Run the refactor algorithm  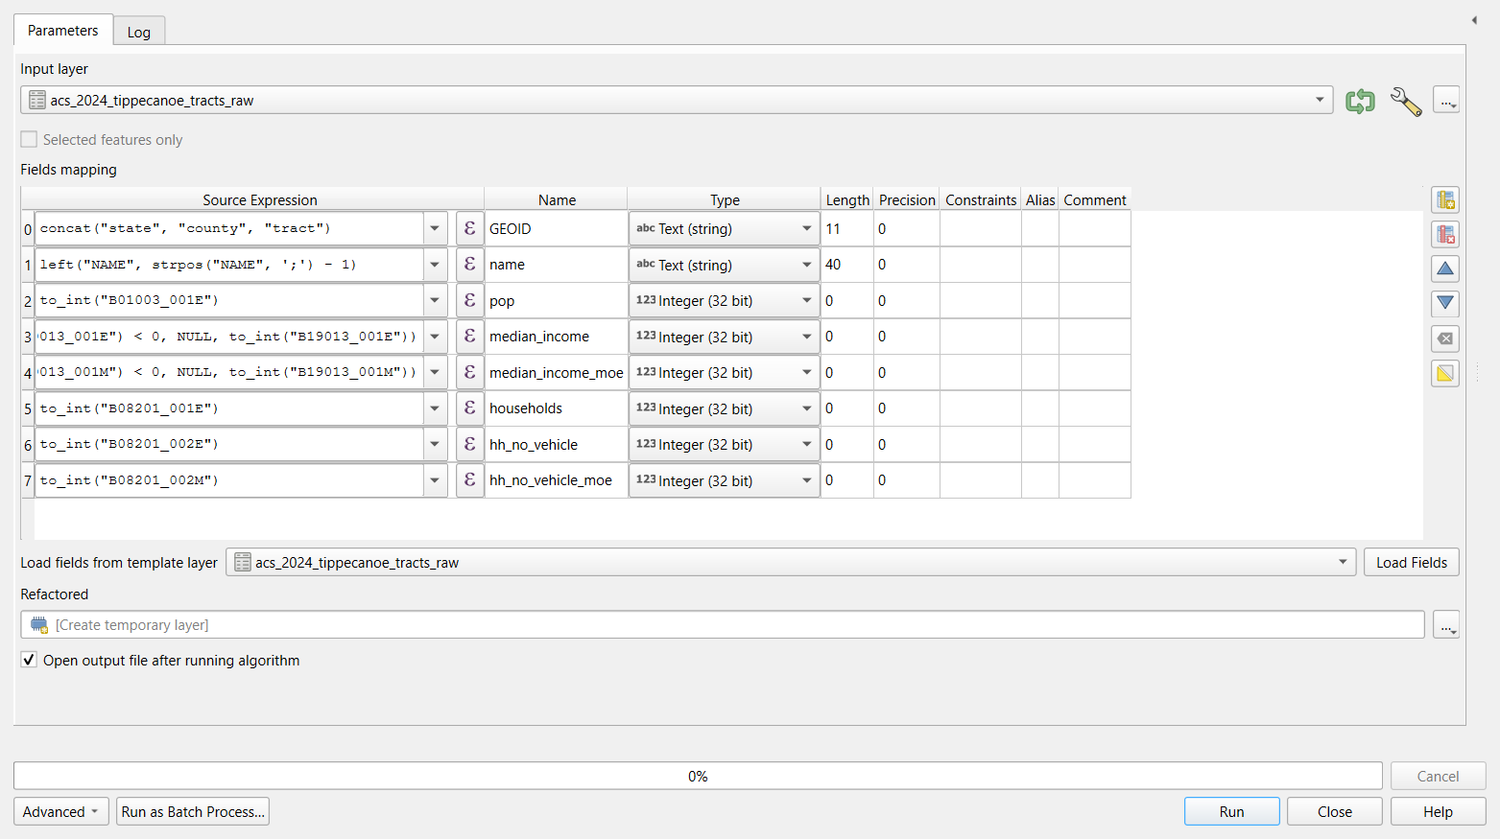coord(1232,811)
